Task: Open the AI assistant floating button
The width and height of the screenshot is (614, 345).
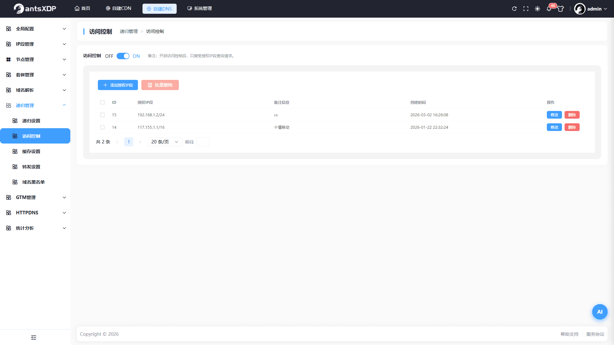Action: 600,312
